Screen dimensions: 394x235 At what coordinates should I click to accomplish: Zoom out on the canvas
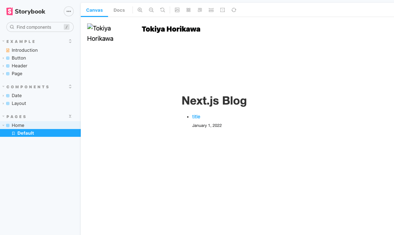click(x=151, y=10)
